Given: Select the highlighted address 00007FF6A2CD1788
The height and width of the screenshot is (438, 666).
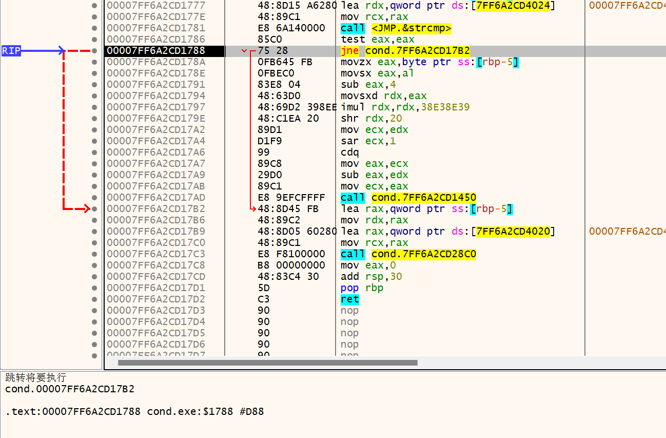Looking at the screenshot, I should (x=156, y=50).
